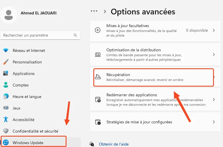This screenshot has height=147, width=223.
Task: Open Redémarrer des applications chevron
Action: click(x=214, y=99)
